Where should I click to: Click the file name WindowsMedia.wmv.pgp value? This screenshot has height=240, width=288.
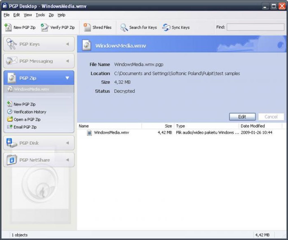139,65
